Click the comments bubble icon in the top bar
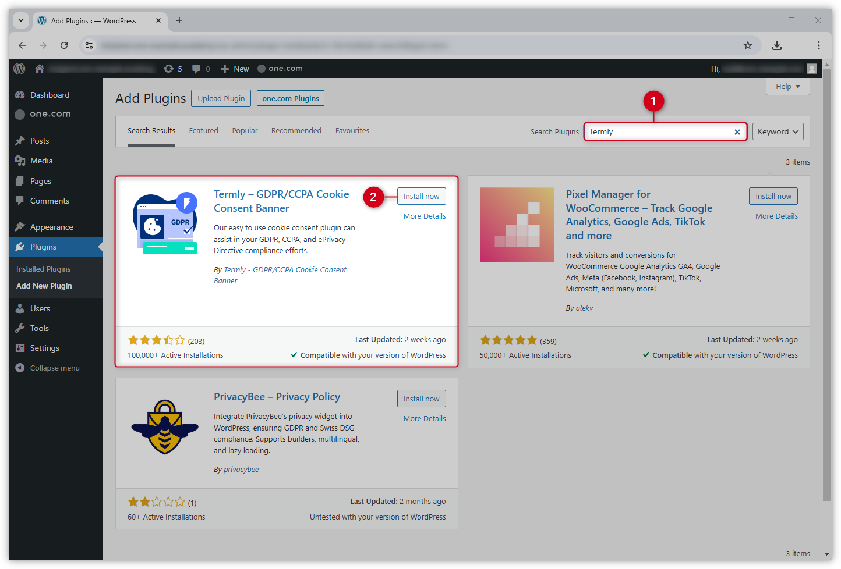This screenshot has height=569, width=841. 196,68
